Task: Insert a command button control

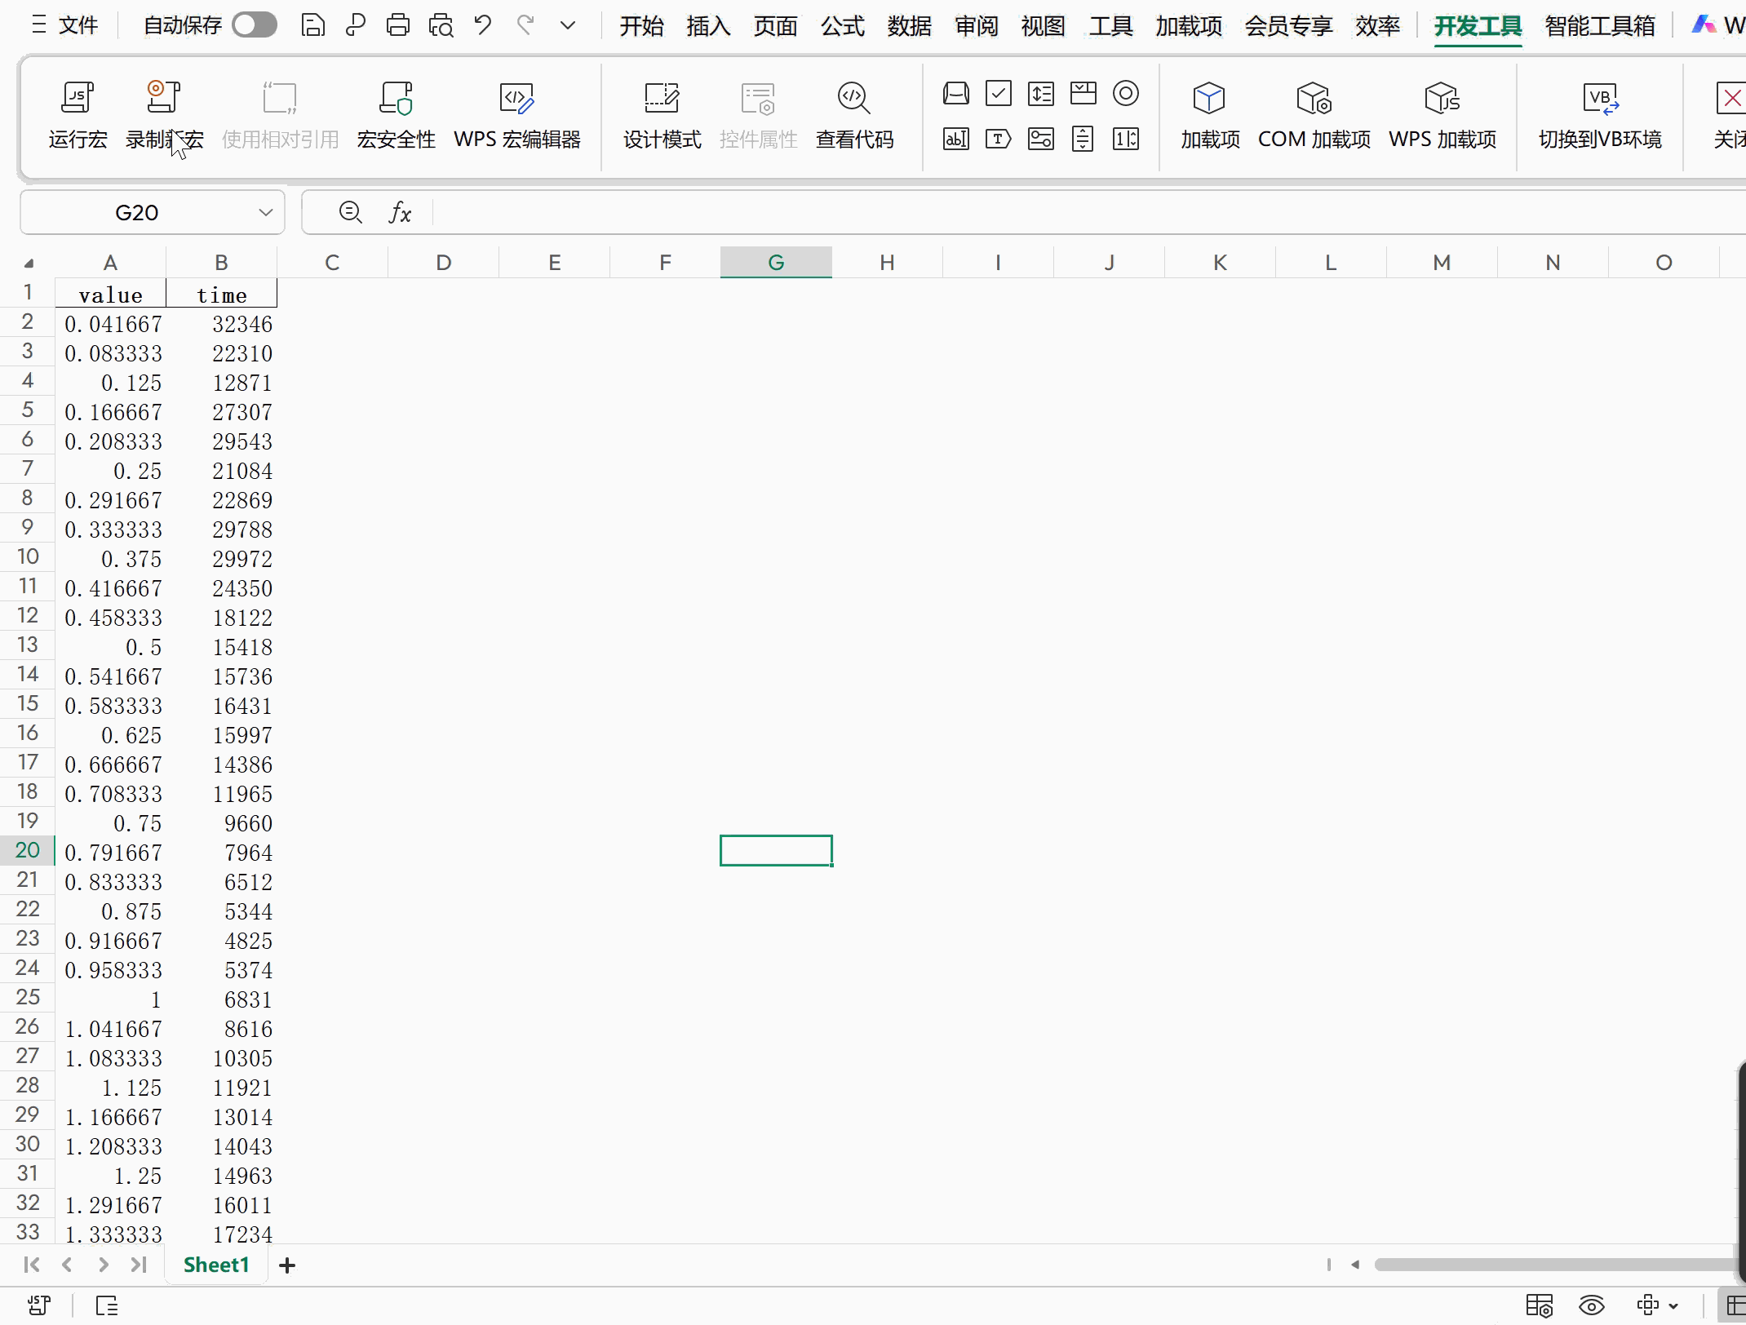Action: [956, 94]
